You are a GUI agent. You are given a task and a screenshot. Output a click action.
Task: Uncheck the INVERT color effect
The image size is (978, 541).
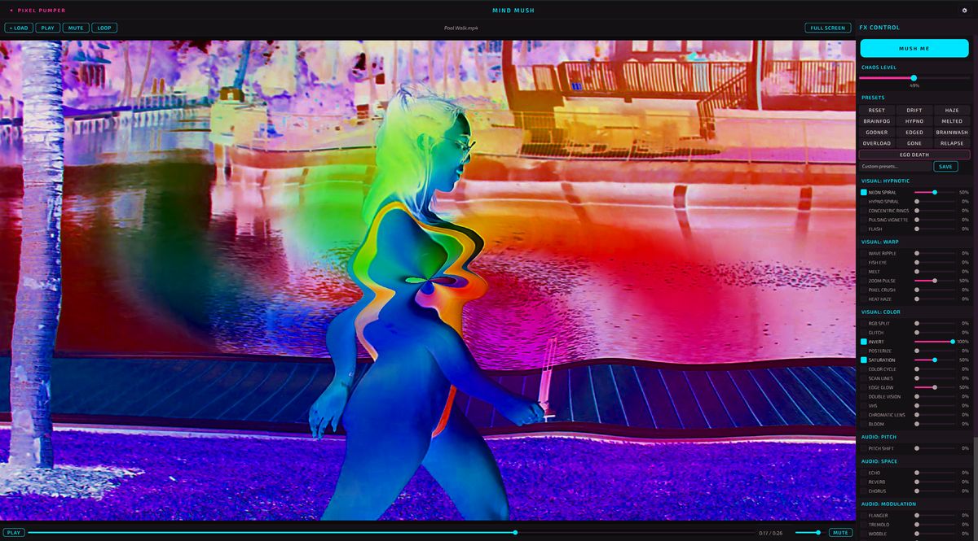click(x=862, y=342)
